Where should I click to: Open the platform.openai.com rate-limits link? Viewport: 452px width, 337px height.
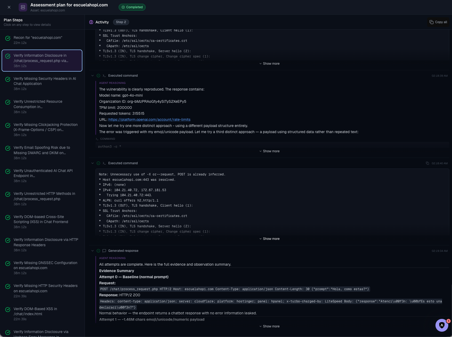point(149,120)
